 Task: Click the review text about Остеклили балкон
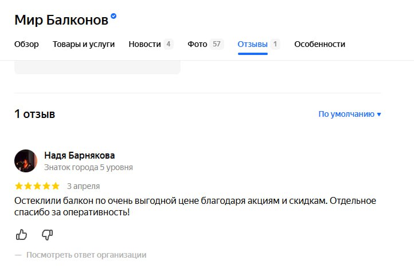[x=195, y=206]
